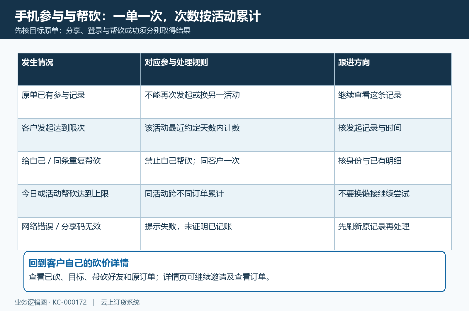Viewport: 469px width, 311px height.
Task: Select the callout text starting with "查看已砍、目标"
Action: [149, 277]
